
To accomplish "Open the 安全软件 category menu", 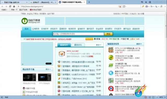I will [99, 29].
